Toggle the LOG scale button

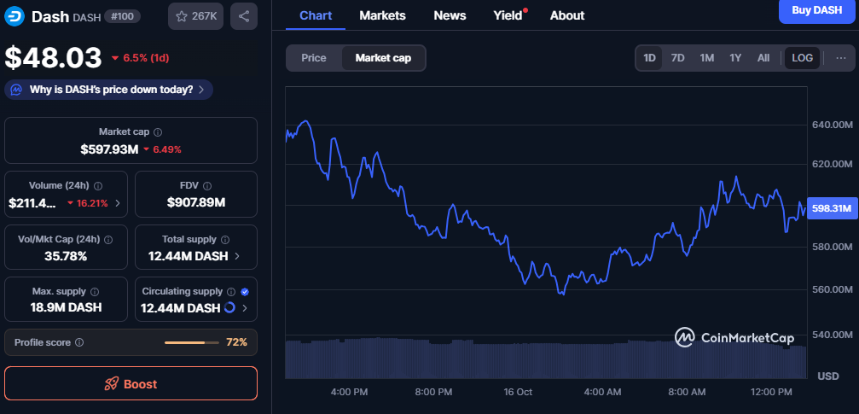tap(803, 58)
